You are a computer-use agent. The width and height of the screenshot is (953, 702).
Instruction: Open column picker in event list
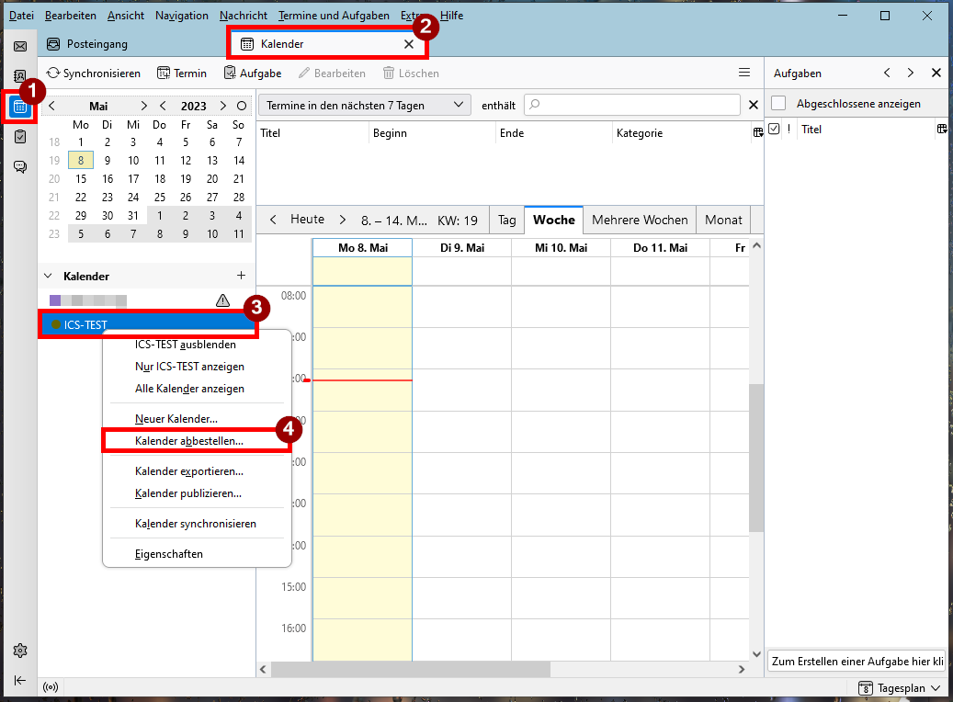tap(758, 132)
